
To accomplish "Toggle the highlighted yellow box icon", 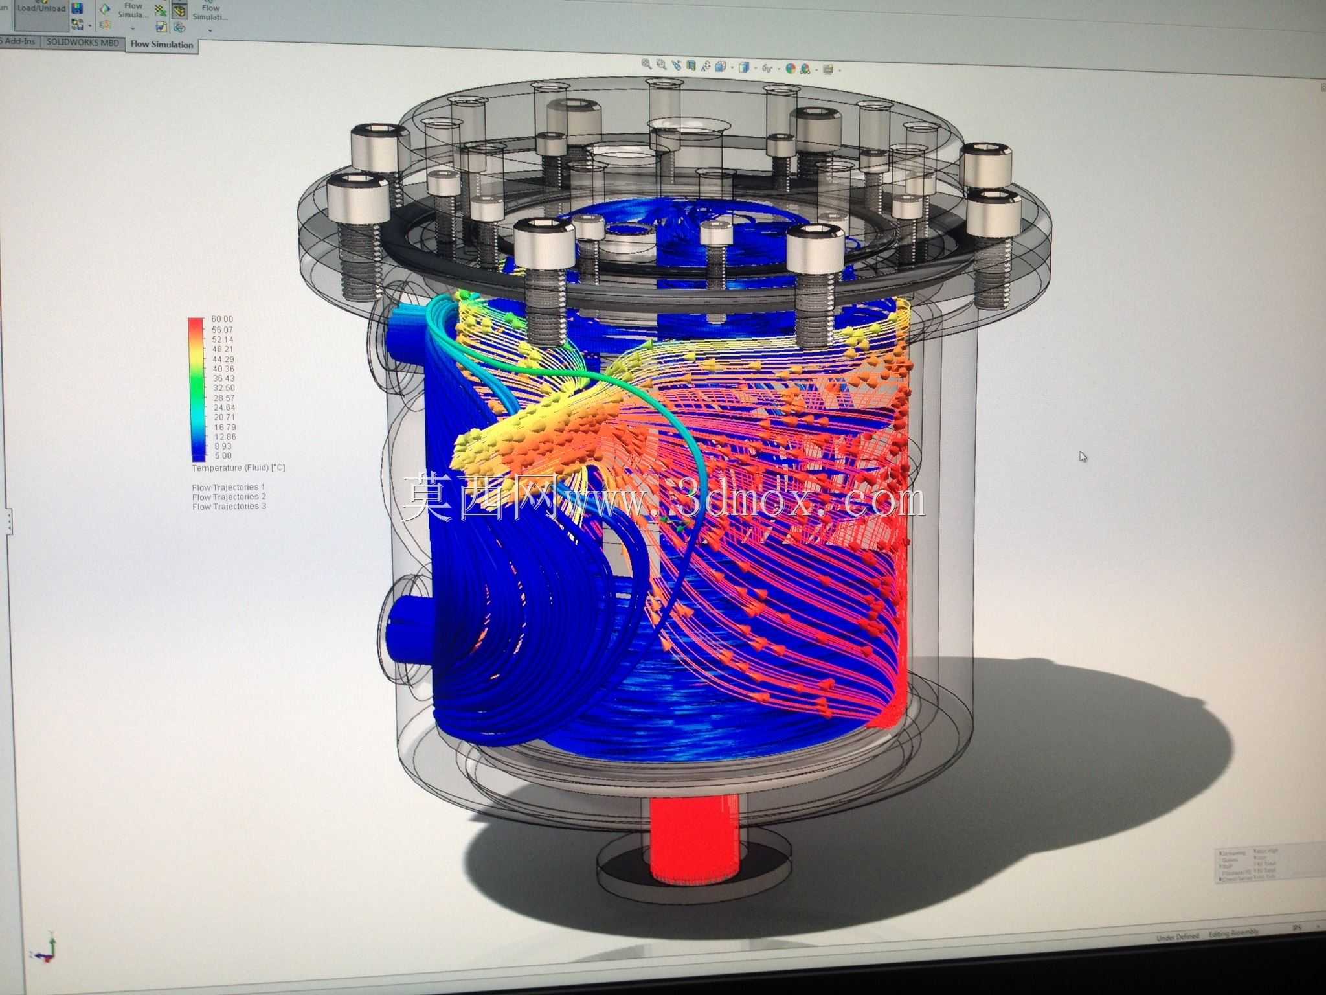I will tap(179, 11).
